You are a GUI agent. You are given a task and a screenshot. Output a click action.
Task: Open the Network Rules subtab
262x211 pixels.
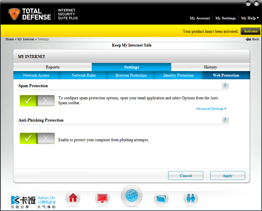pyautogui.click(x=84, y=75)
